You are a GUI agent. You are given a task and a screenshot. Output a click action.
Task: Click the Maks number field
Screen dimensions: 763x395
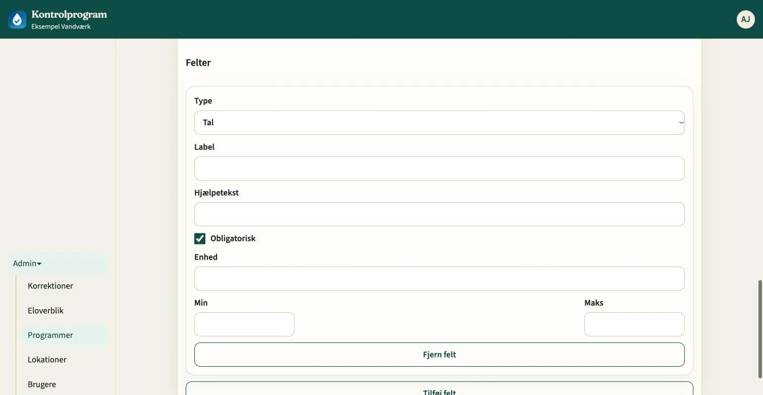634,324
